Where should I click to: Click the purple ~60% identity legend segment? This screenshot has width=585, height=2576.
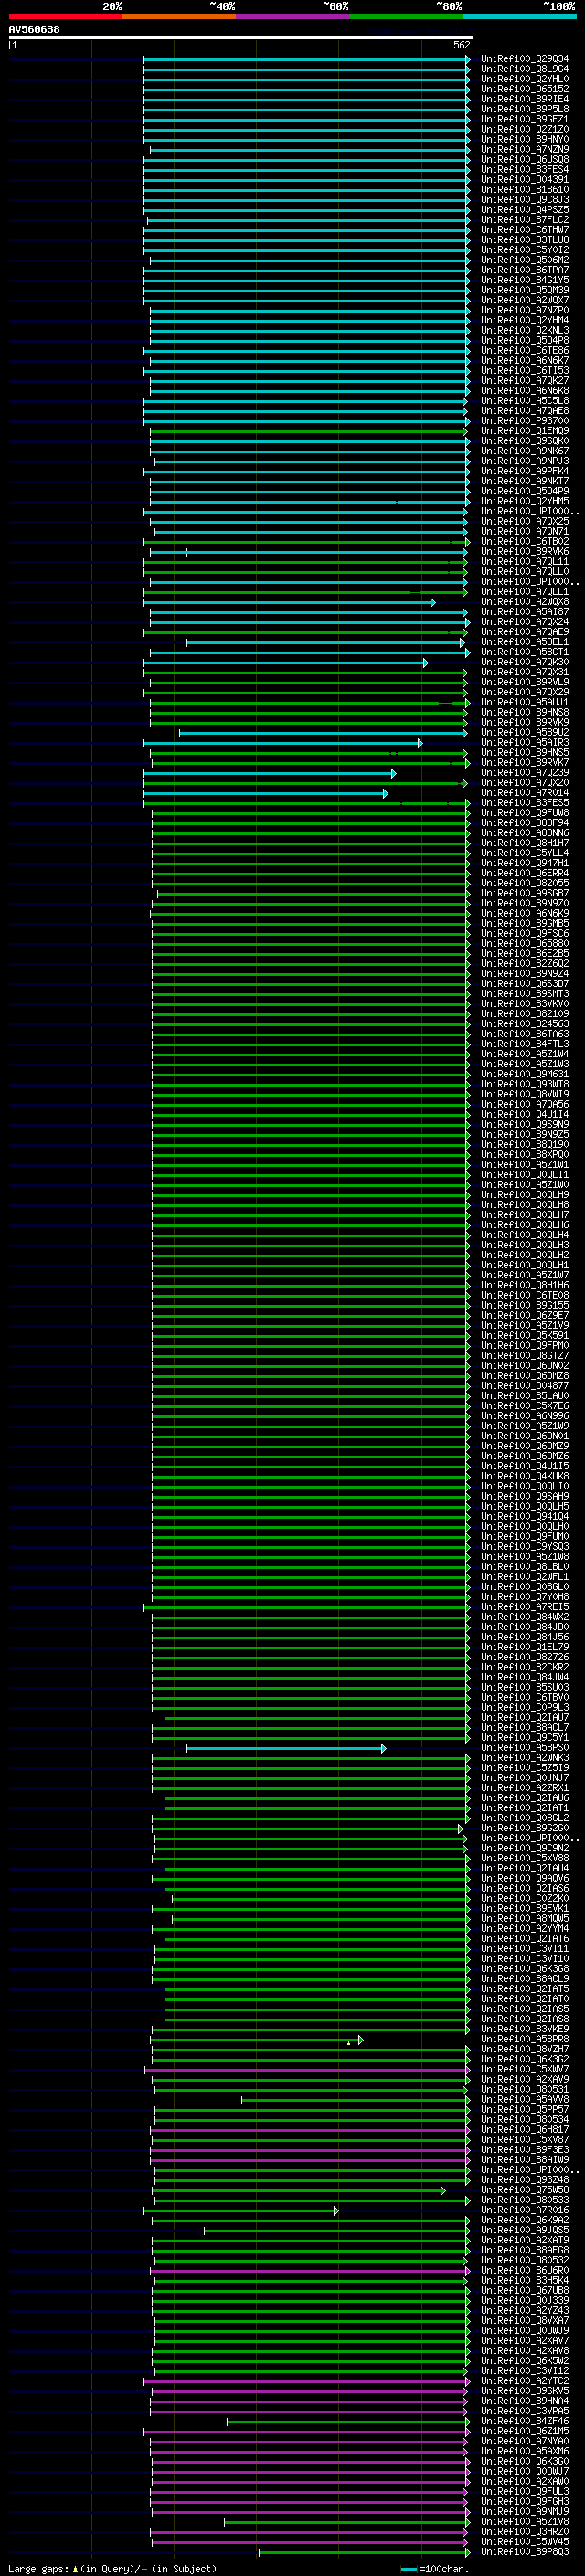(292, 16)
